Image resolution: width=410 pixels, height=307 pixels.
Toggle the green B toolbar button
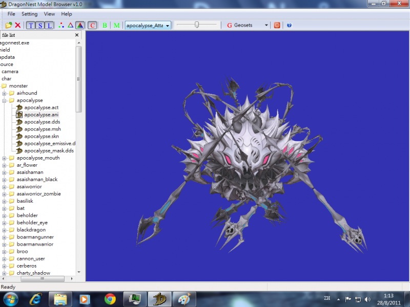[105, 25]
